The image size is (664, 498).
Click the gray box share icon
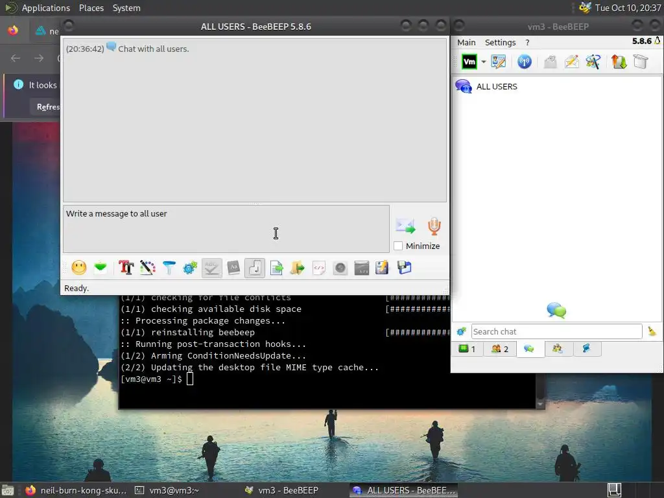click(641, 62)
